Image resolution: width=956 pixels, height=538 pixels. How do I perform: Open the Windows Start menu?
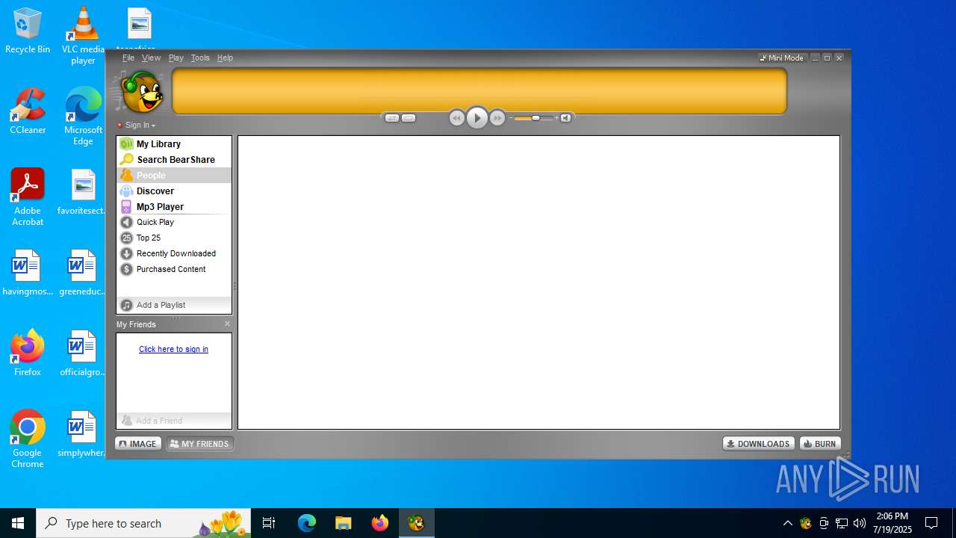(18, 523)
